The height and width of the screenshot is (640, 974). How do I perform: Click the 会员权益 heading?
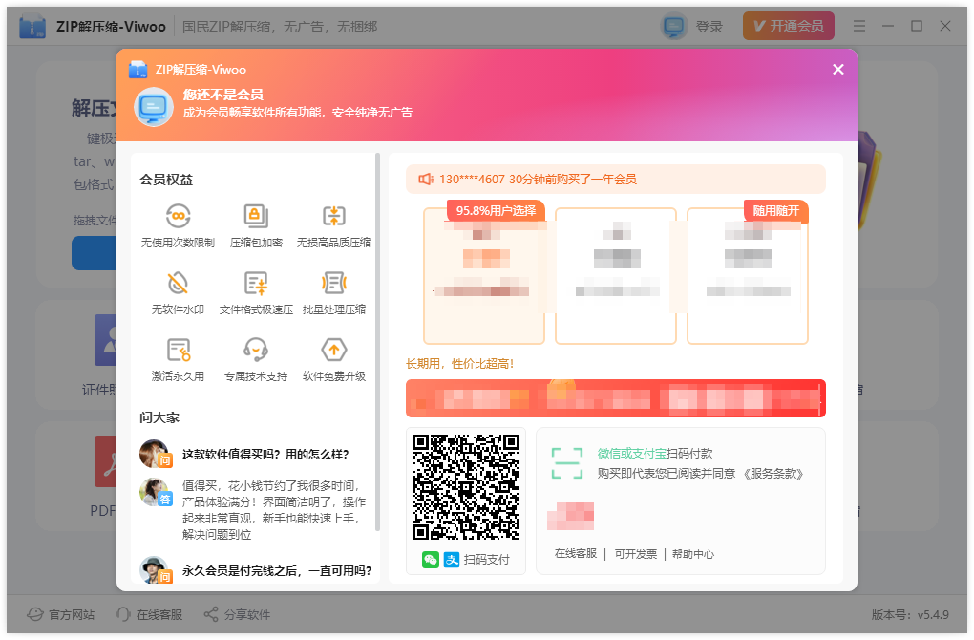166,180
